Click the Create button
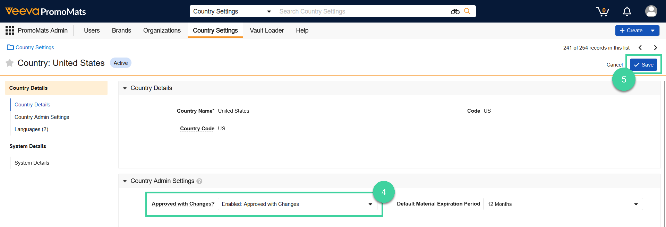Screen dimensions: 666x227 tap(631, 30)
